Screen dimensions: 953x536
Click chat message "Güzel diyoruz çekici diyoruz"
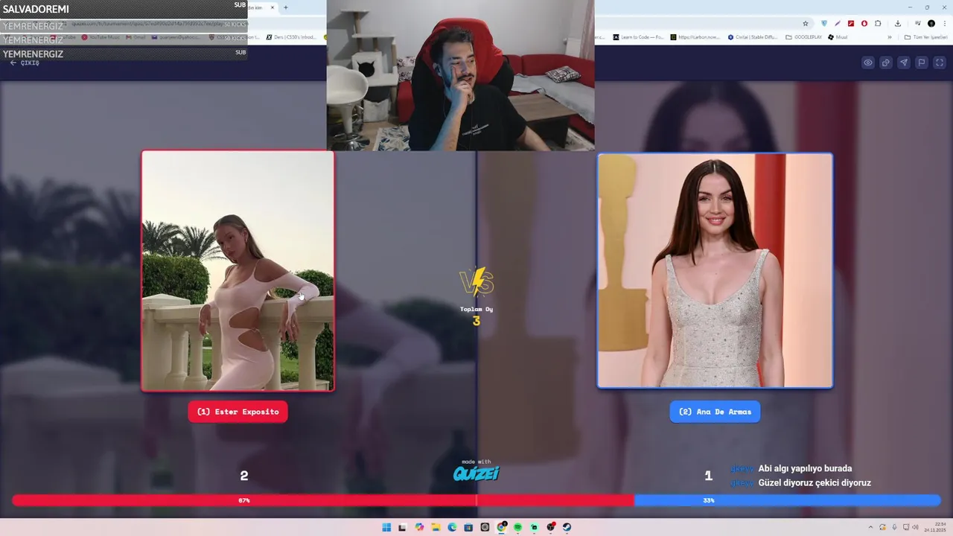pos(815,482)
